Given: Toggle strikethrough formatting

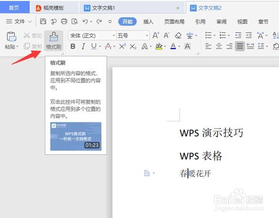Looking at the screenshot, I should (108, 47).
